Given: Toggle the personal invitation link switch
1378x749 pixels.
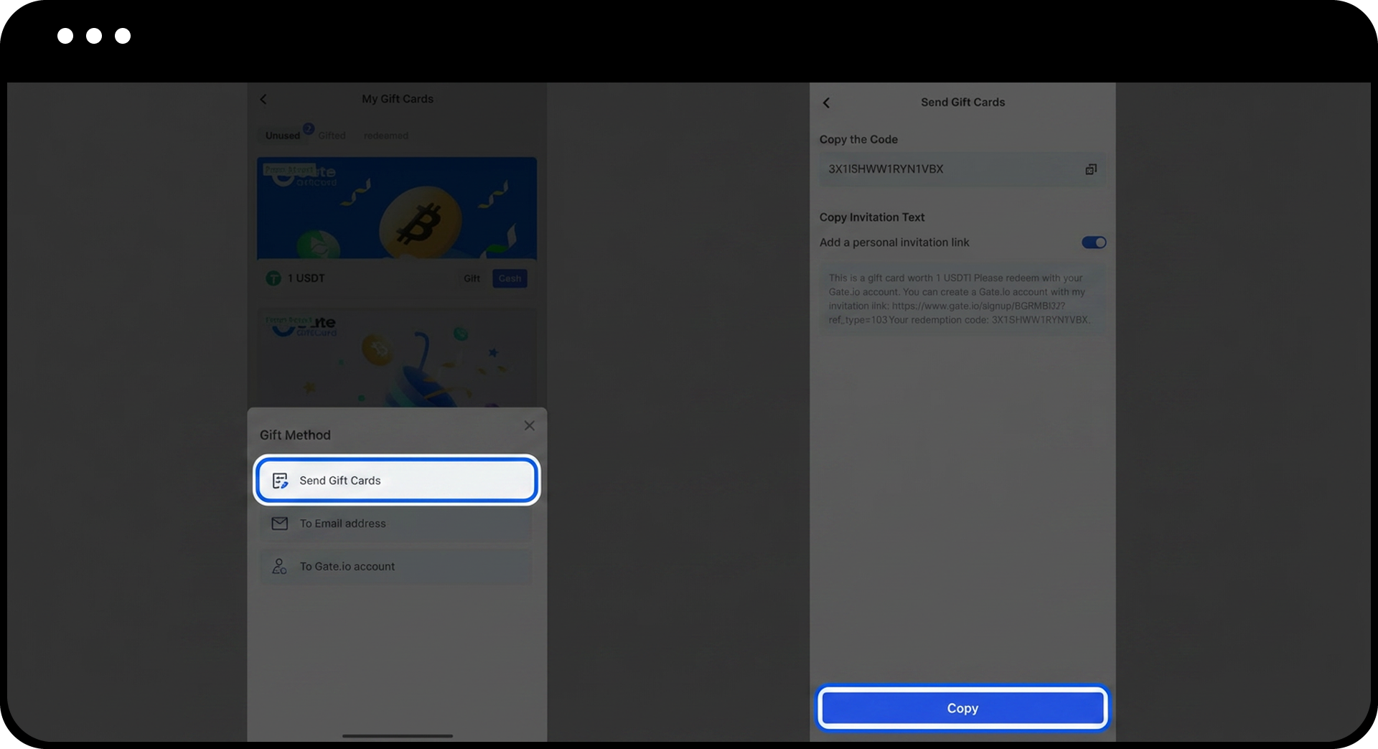Looking at the screenshot, I should (x=1094, y=242).
